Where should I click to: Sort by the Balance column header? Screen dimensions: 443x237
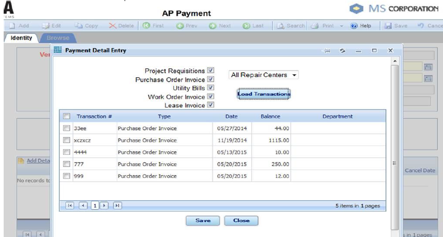click(270, 116)
